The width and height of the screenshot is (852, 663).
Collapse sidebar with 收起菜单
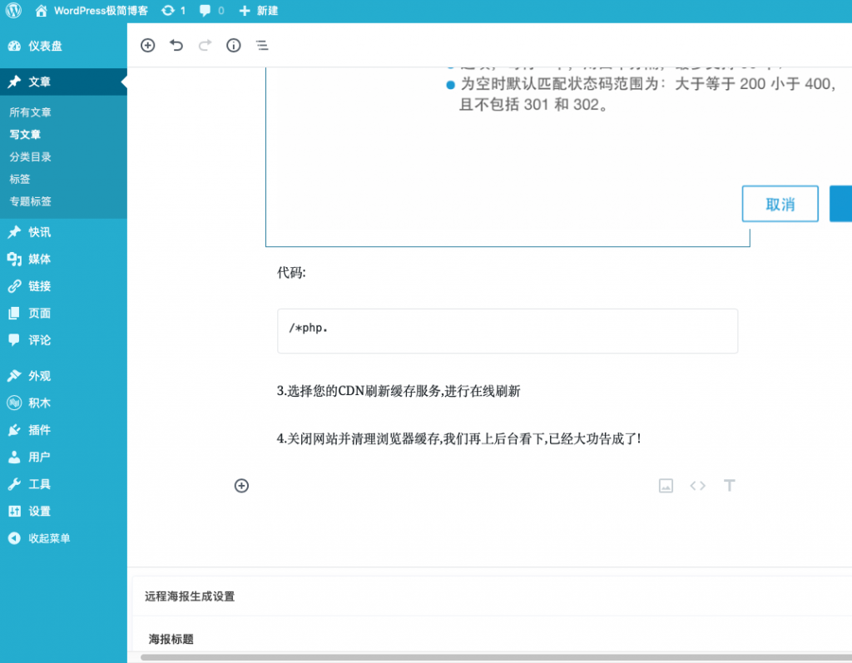pos(63,538)
